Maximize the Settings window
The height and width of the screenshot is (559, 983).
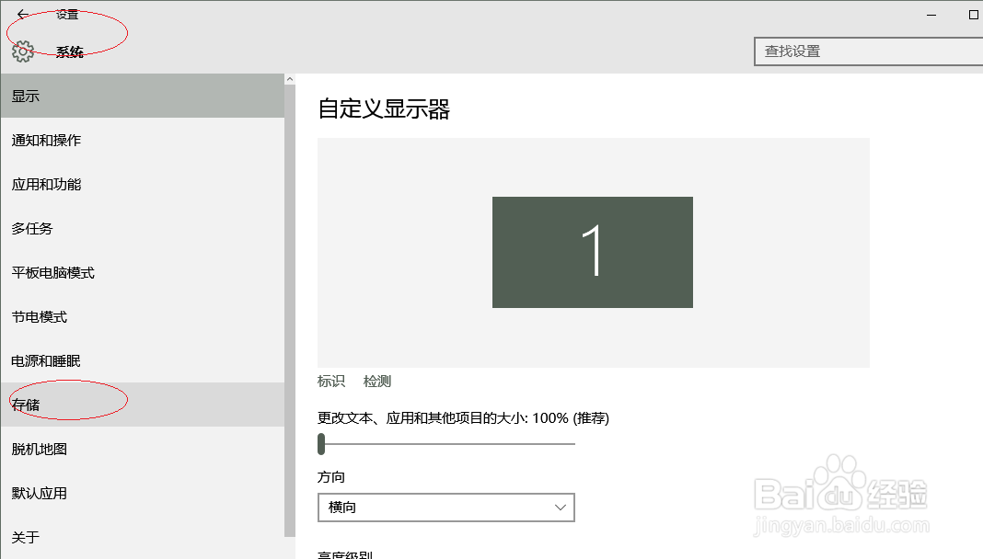[x=974, y=15]
